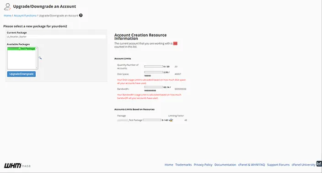Screen dimensions: 322x173
Task: Open Privacy Policy footer link
Action: click(x=203, y=165)
